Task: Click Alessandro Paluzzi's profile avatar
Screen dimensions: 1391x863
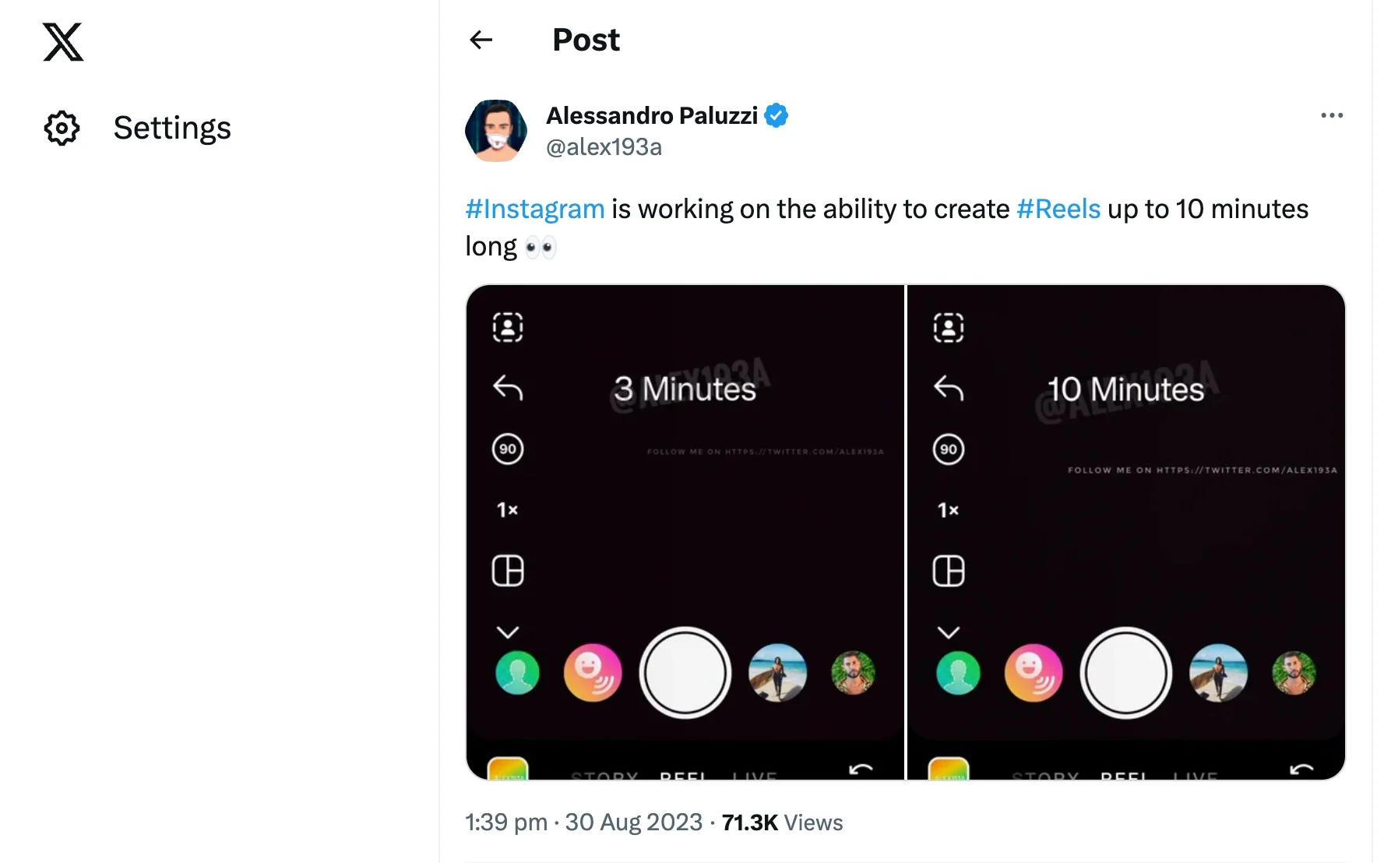Action: coord(496,131)
